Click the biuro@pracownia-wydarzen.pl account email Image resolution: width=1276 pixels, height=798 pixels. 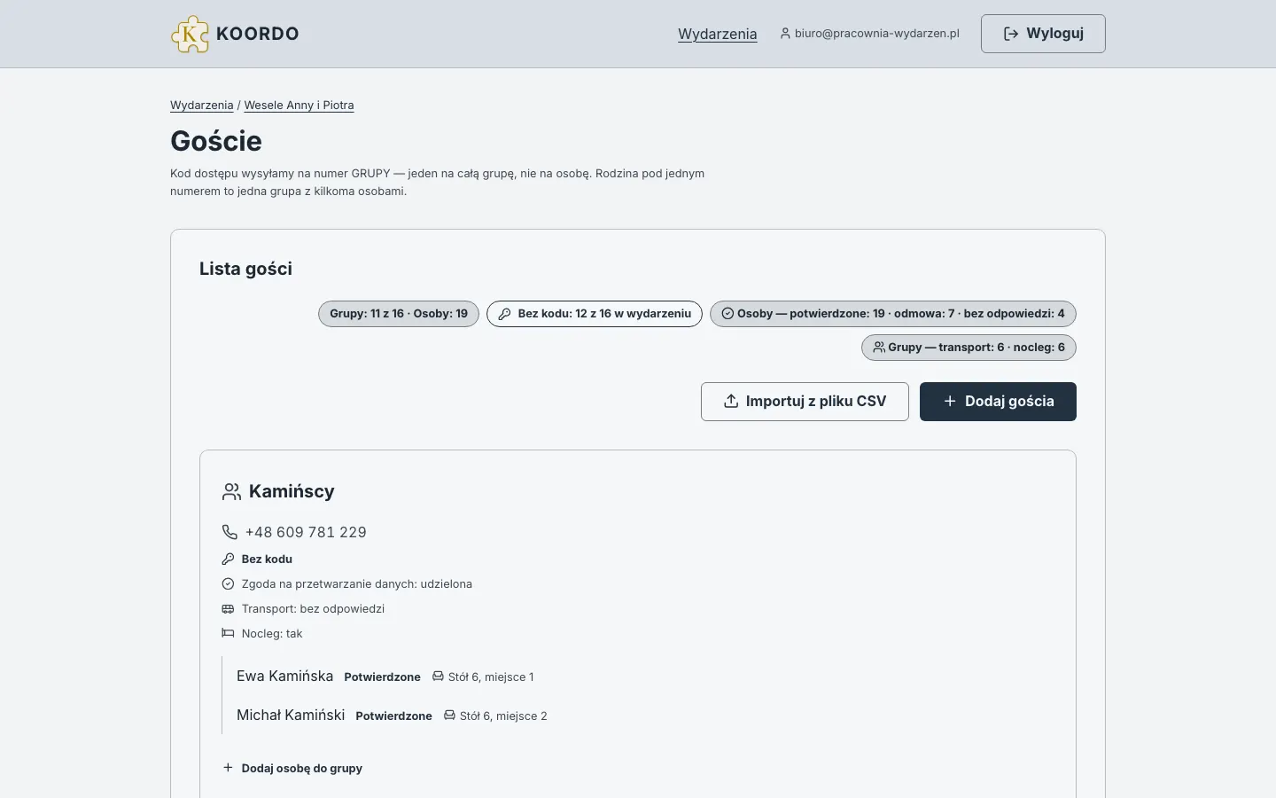tap(877, 34)
